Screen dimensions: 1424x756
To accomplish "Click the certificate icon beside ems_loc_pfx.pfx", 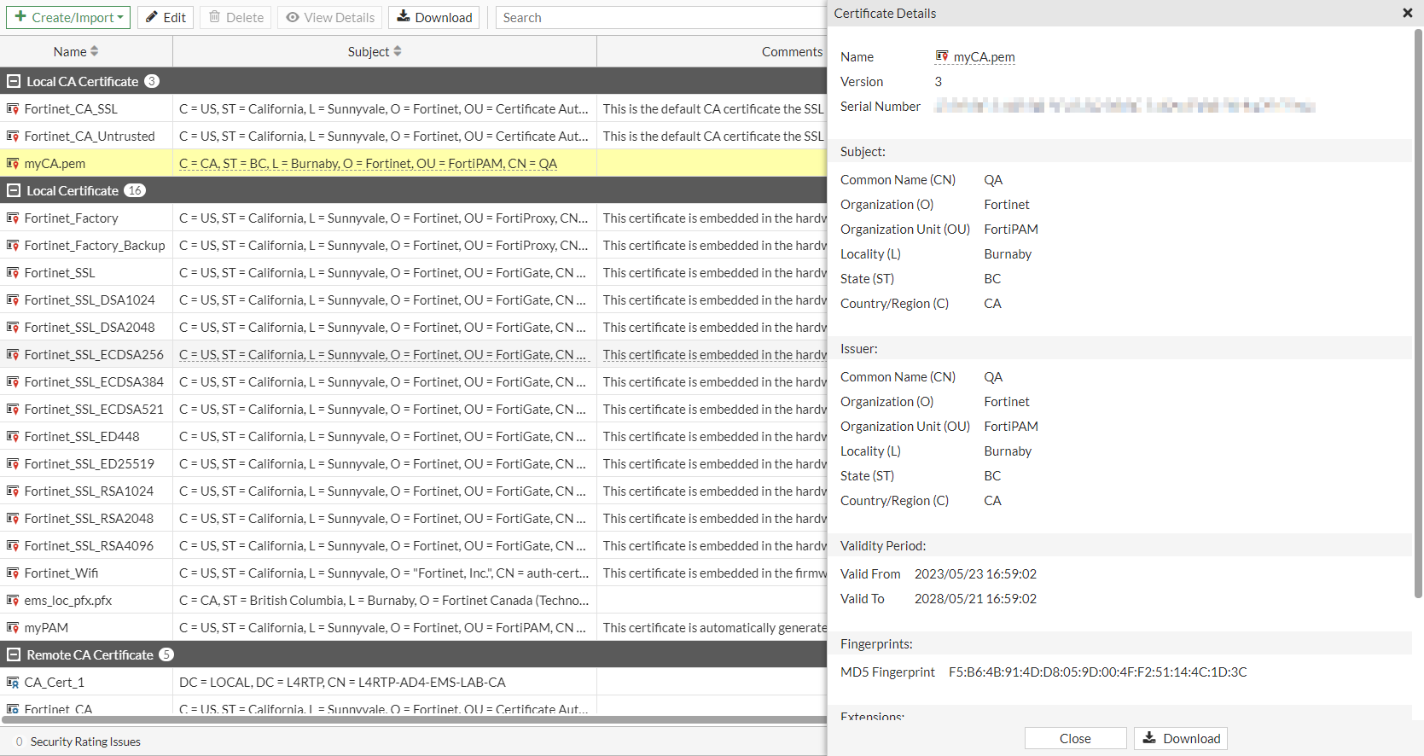I will point(13,601).
